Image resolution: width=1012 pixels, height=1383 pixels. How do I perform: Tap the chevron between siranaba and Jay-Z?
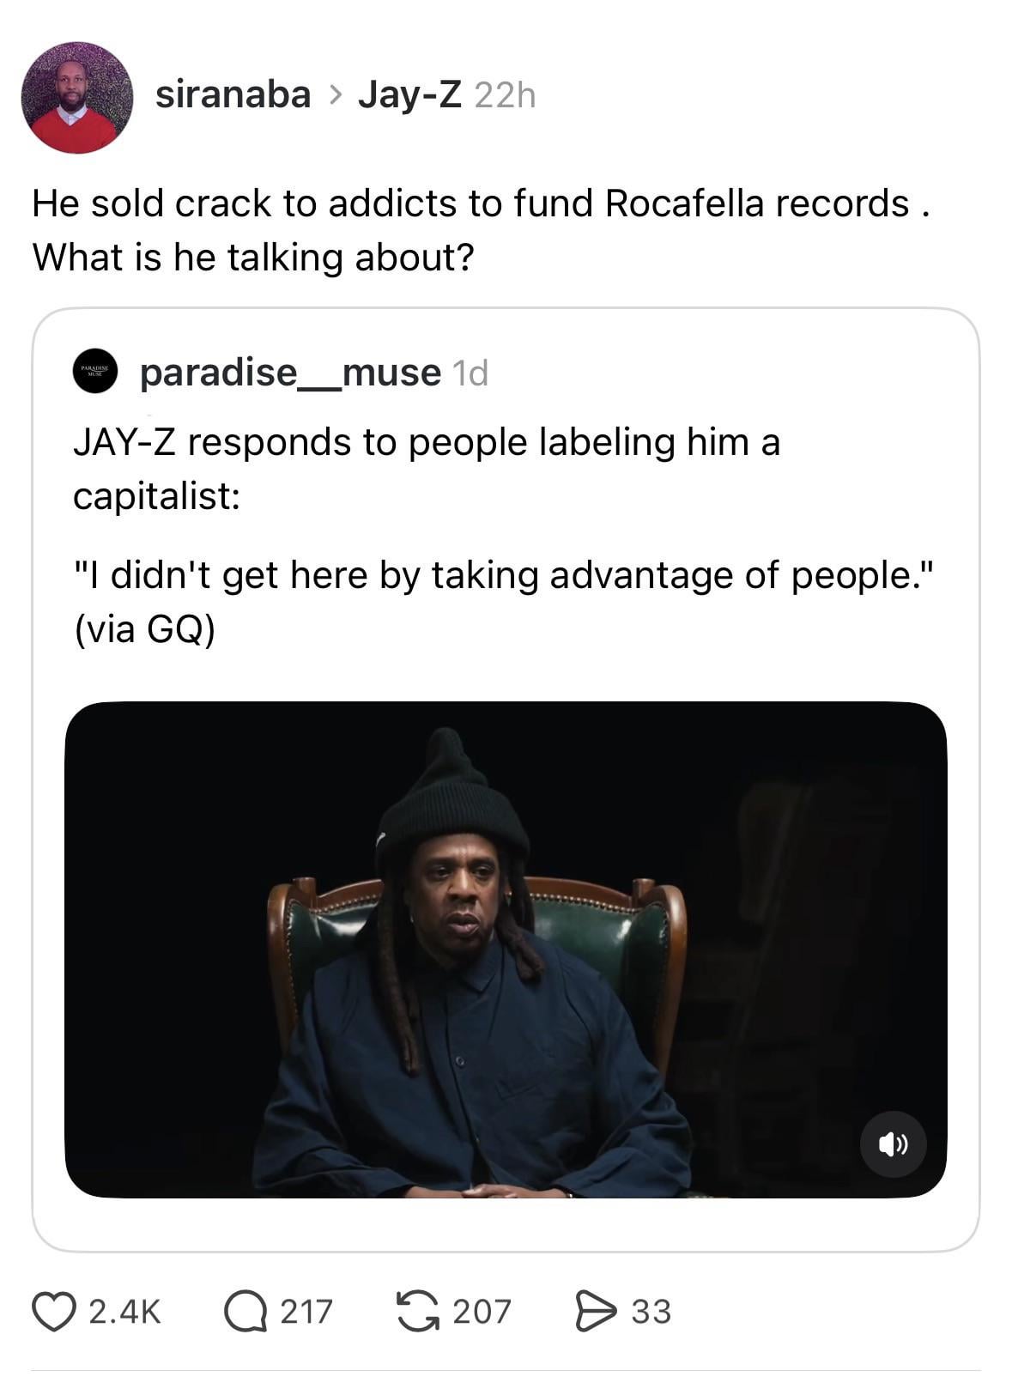tap(335, 96)
